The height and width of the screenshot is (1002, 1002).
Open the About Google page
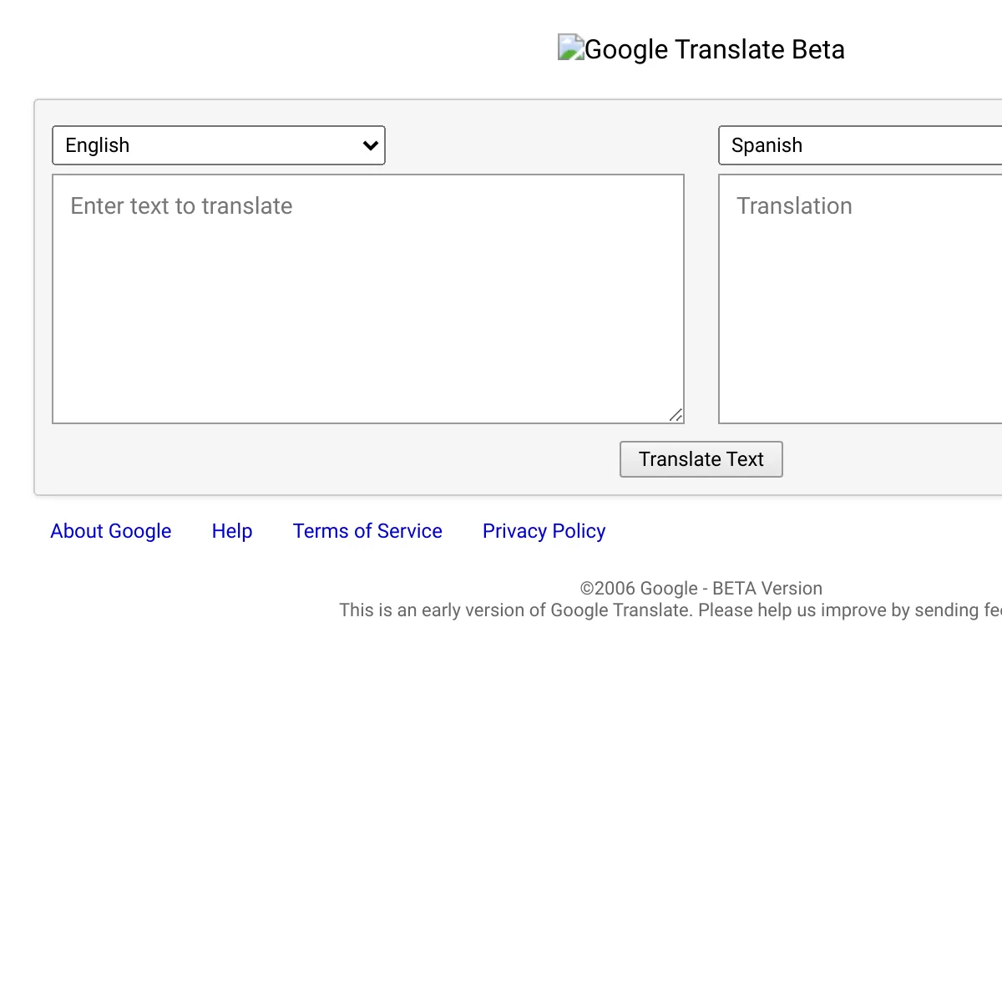tap(110, 531)
